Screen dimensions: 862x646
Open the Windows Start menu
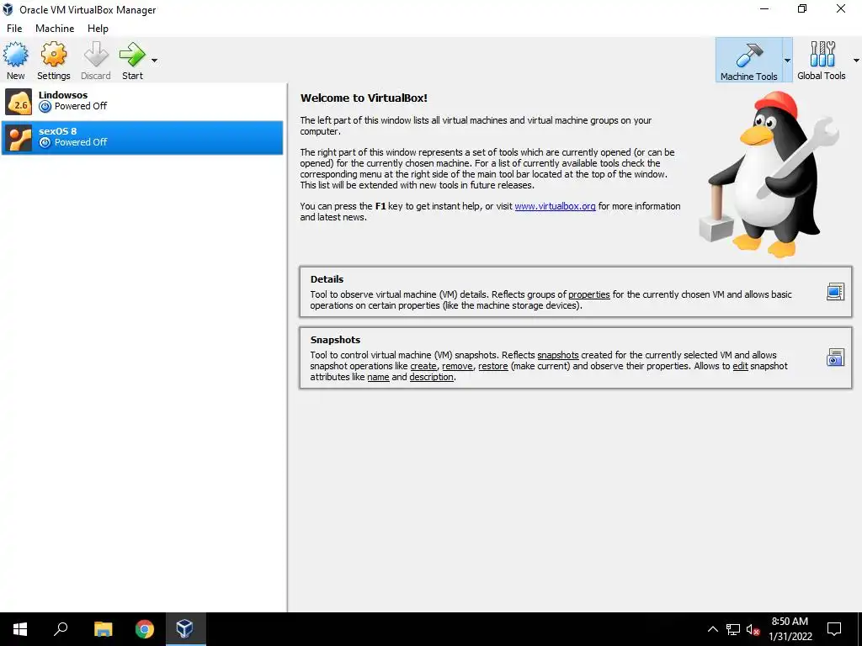(20, 629)
